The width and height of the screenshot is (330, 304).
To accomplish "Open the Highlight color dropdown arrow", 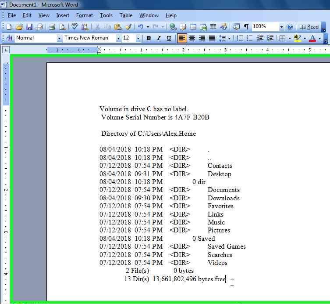I will point(305,38).
